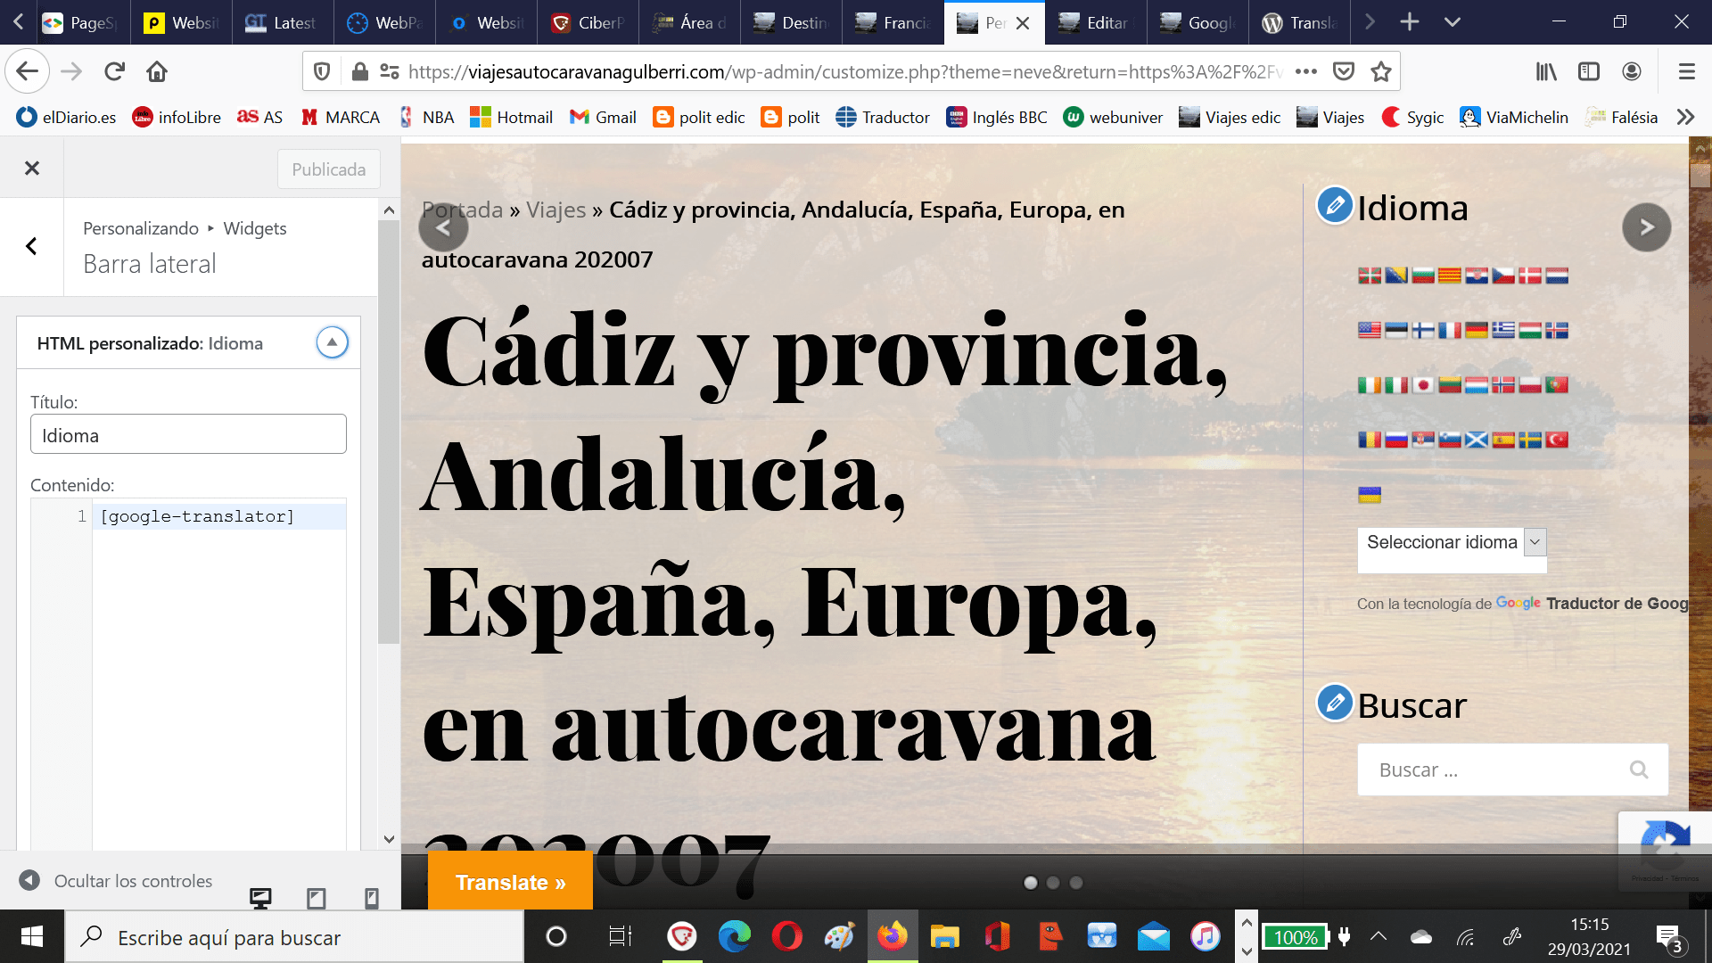
Task: Close the Customizer with X icon
Action: [x=32, y=168]
